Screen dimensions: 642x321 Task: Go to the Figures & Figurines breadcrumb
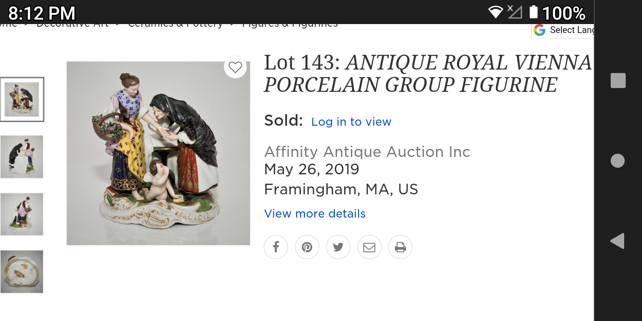pos(290,25)
